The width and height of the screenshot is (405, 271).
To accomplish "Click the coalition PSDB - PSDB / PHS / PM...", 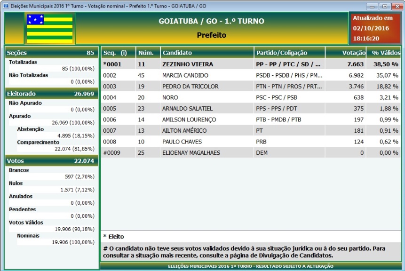I will coord(289,75).
